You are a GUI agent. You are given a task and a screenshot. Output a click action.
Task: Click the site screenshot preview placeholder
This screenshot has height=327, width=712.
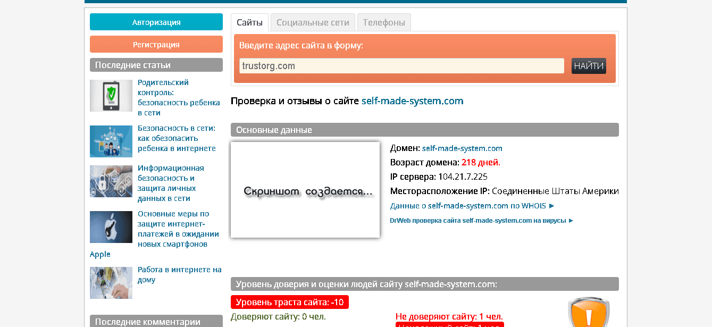point(305,190)
